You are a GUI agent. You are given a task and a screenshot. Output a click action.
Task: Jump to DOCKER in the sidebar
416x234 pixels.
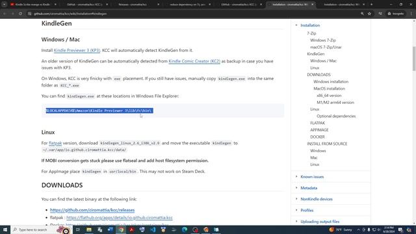tap(317, 137)
